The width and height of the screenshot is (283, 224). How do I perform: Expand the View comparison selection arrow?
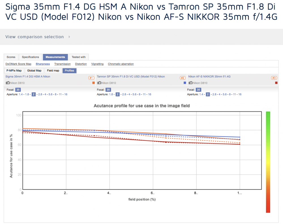click(x=69, y=37)
